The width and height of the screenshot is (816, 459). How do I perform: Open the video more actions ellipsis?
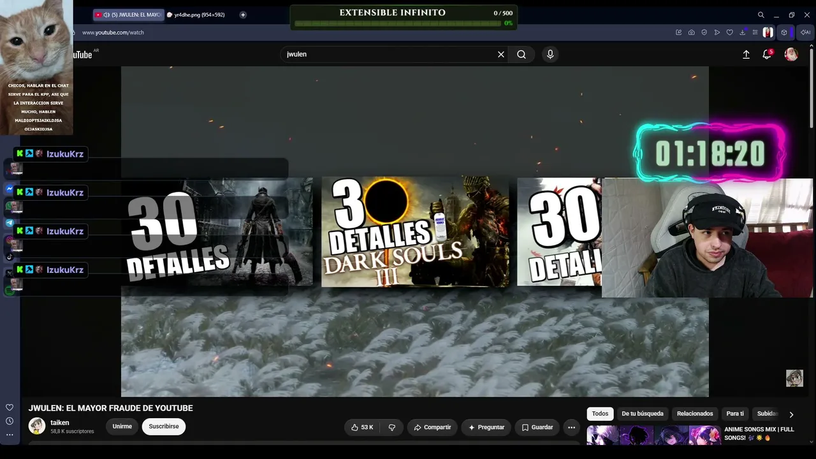pos(572,427)
